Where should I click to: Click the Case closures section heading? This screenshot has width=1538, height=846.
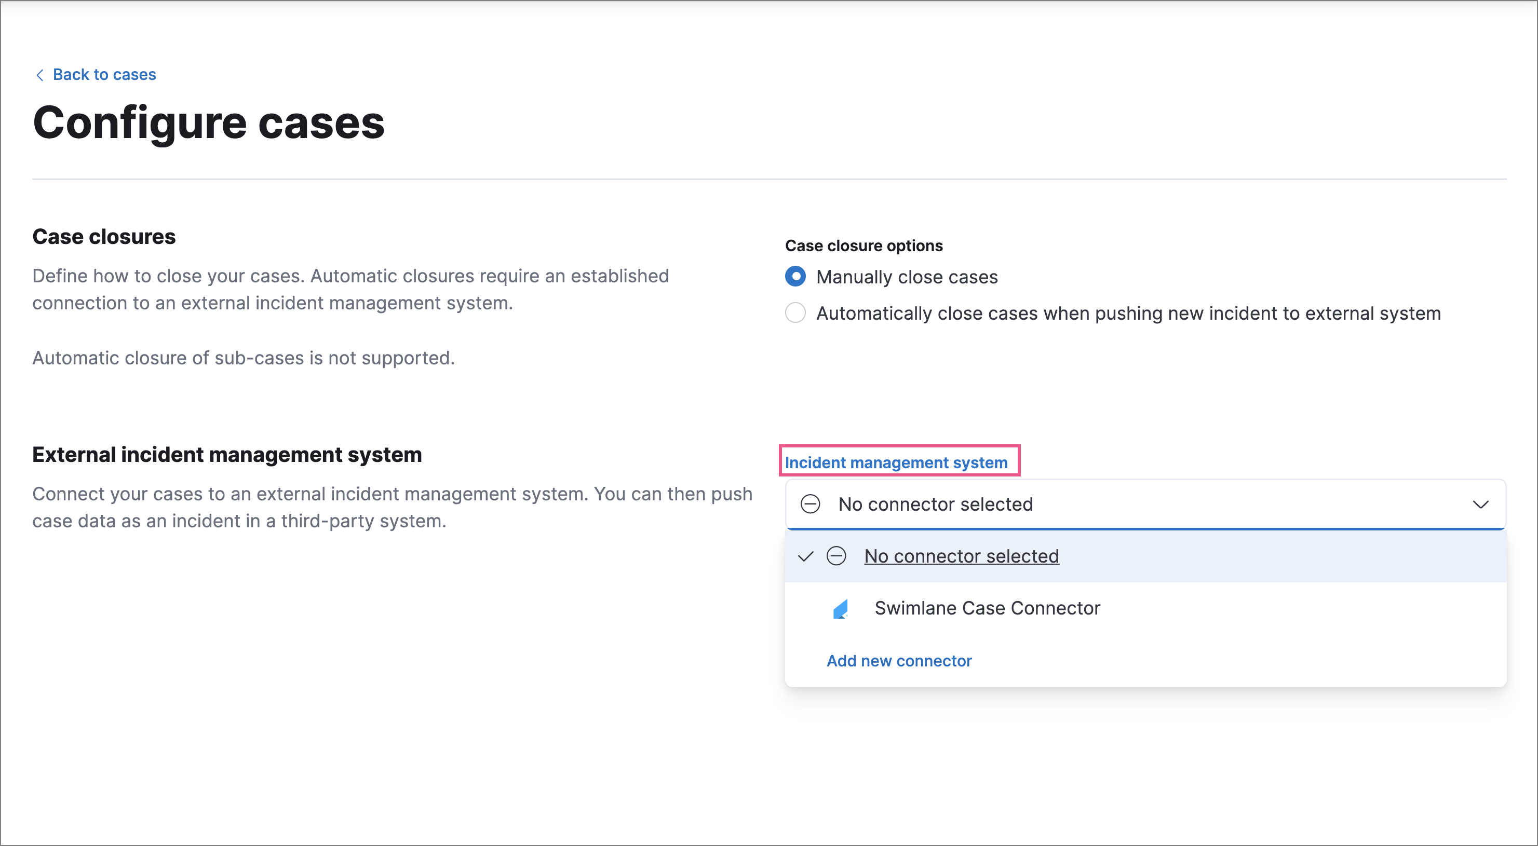pos(104,236)
